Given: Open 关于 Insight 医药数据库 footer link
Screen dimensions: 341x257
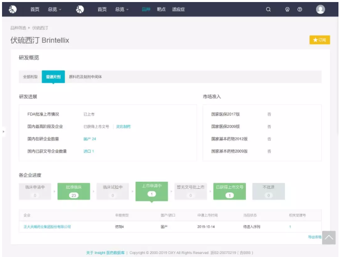Looking at the screenshot, I should point(105,252).
